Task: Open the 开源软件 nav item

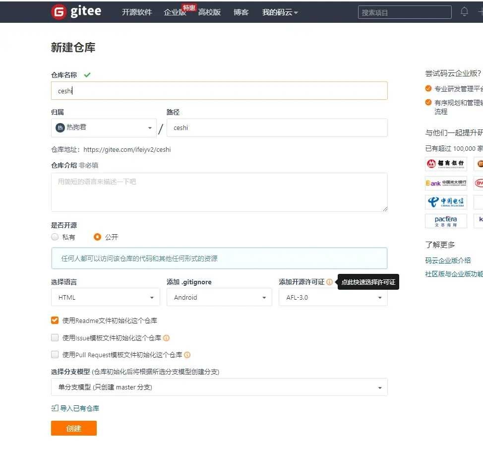Action: click(137, 12)
